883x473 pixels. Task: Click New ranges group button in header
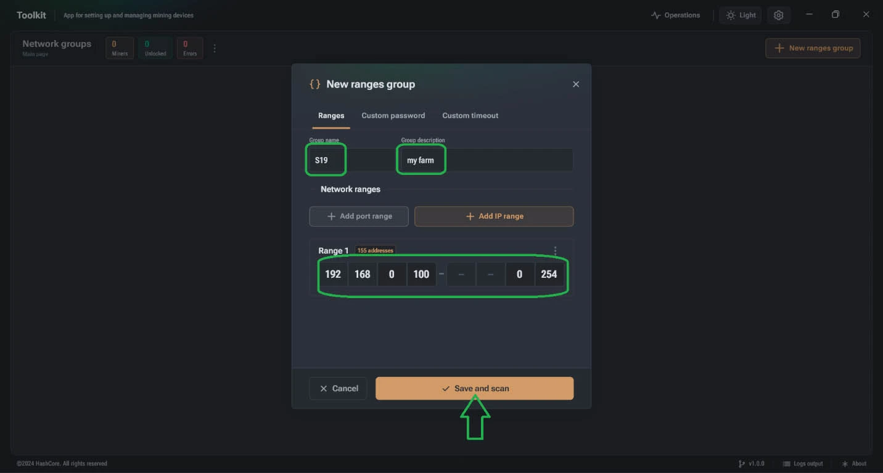813,48
